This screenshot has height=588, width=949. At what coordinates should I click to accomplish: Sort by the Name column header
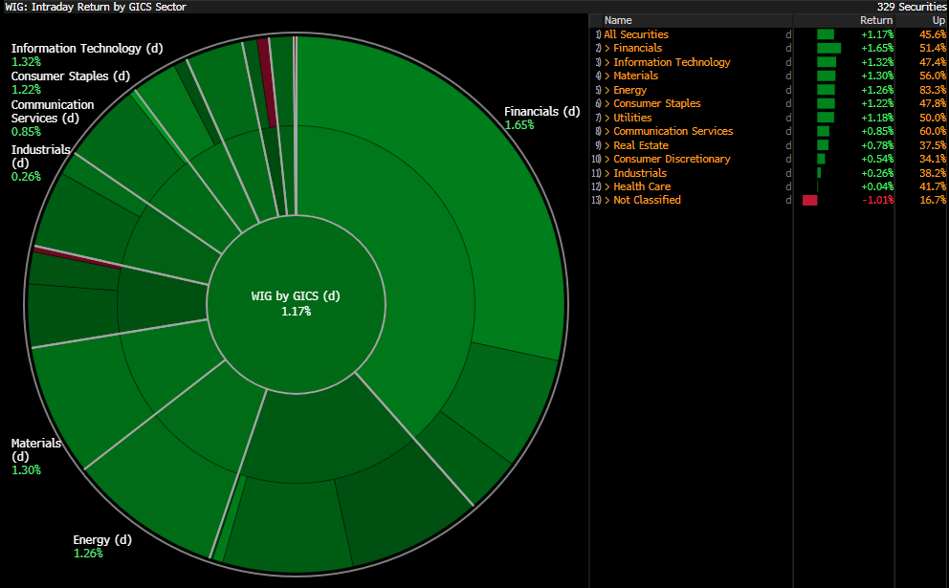click(618, 20)
